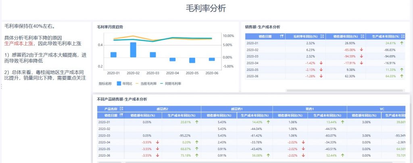Click the 2020-02 bar in trend chart

click(x=133, y=50)
